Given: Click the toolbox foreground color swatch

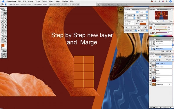Looking at the screenshot, I should click(3, 45).
